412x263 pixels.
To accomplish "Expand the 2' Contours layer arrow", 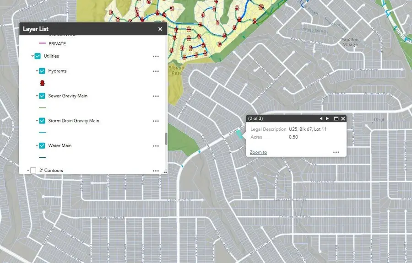I will pos(28,171).
